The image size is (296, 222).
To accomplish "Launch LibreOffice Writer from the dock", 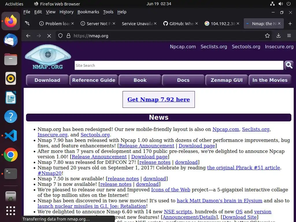I will 11,97.
